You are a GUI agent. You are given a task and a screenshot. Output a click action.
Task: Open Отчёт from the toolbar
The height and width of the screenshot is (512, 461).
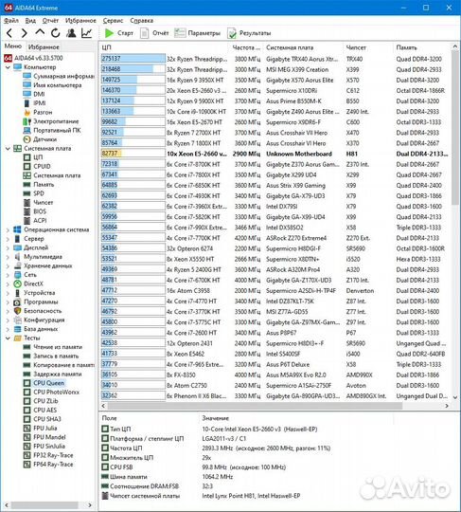tap(154, 33)
